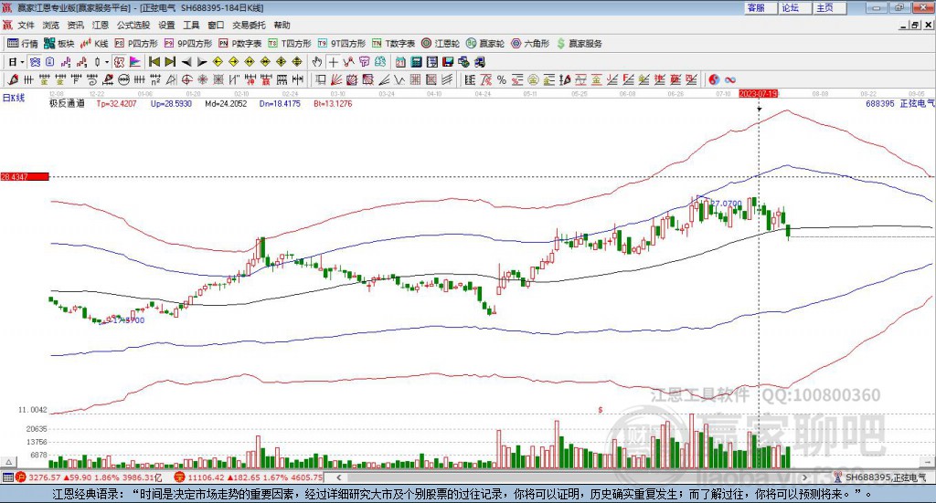Open the 9T四方形 tool
The height and width of the screenshot is (503, 936).
coord(342,44)
